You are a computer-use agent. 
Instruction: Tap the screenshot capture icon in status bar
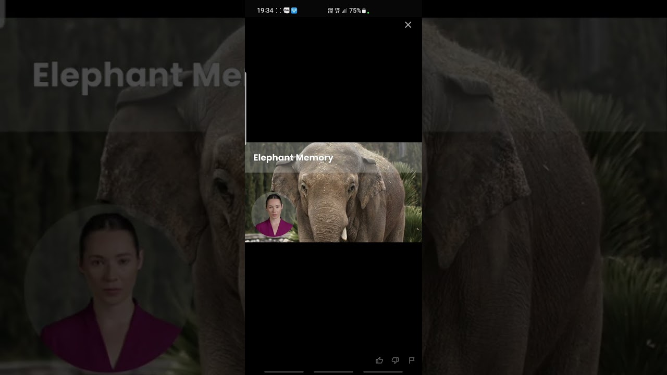pyautogui.click(x=278, y=10)
